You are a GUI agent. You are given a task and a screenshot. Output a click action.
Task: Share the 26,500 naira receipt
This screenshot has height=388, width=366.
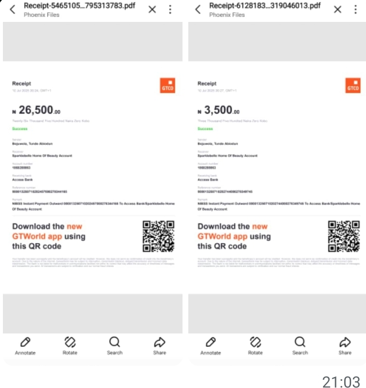point(159,345)
